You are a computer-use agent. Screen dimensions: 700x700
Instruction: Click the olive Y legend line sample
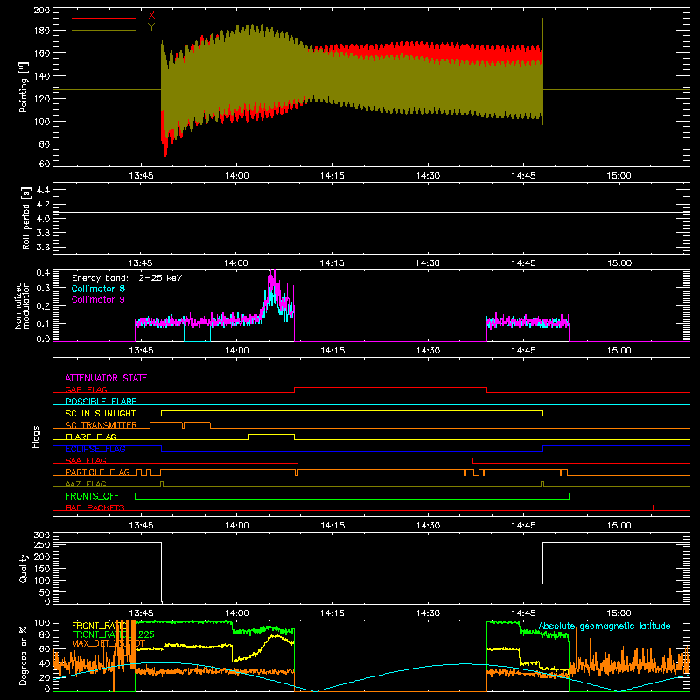(104, 30)
